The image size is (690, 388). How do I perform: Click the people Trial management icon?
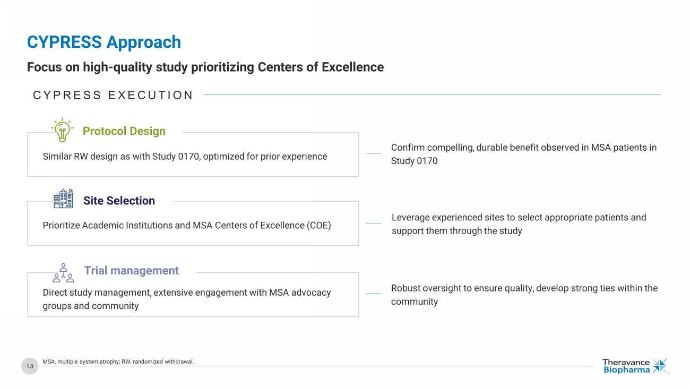pos(63,272)
